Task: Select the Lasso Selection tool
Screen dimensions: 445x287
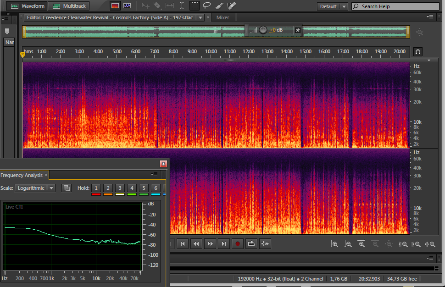Action: 207,6
